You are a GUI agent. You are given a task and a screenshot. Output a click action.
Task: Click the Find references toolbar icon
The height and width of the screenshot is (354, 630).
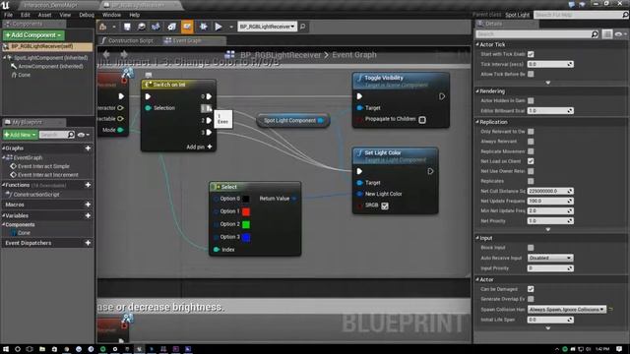coord(156,27)
